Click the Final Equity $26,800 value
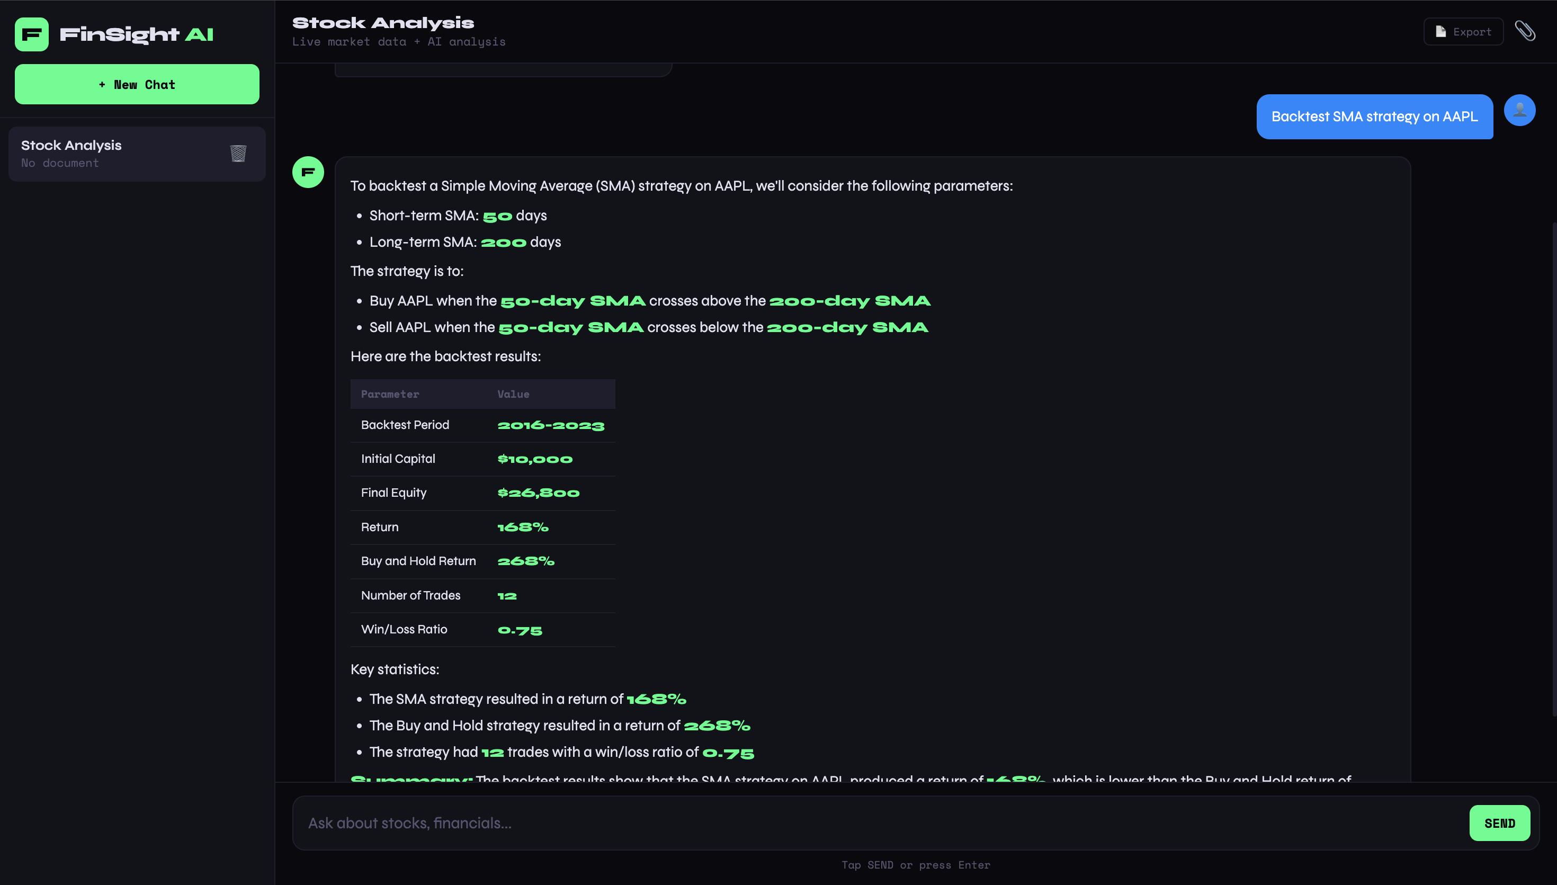Image resolution: width=1557 pixels, height=885 pixels. tap(539, 493)
